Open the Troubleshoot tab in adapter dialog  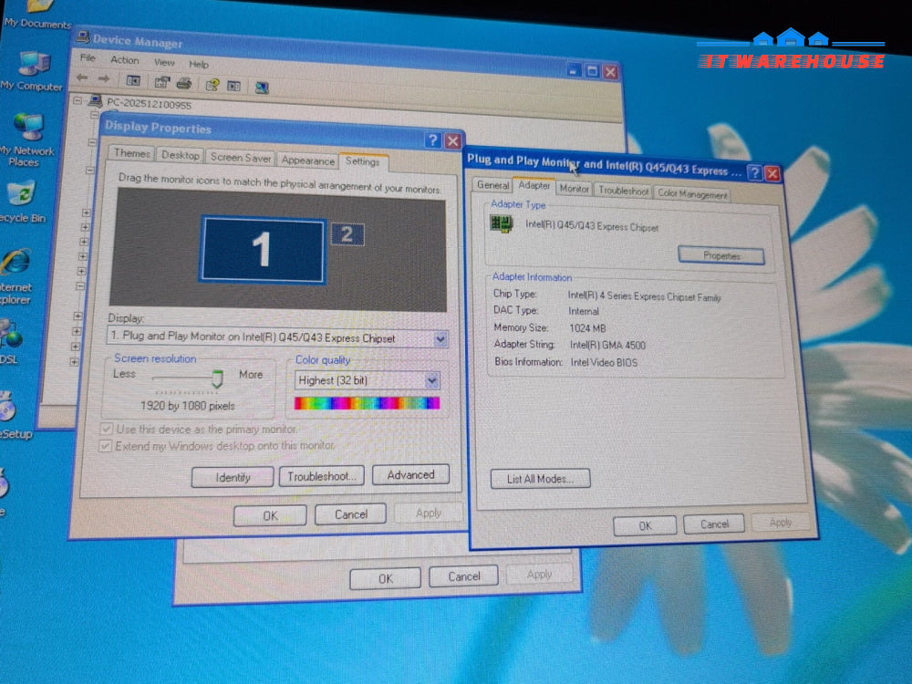(x=623, y=191)
